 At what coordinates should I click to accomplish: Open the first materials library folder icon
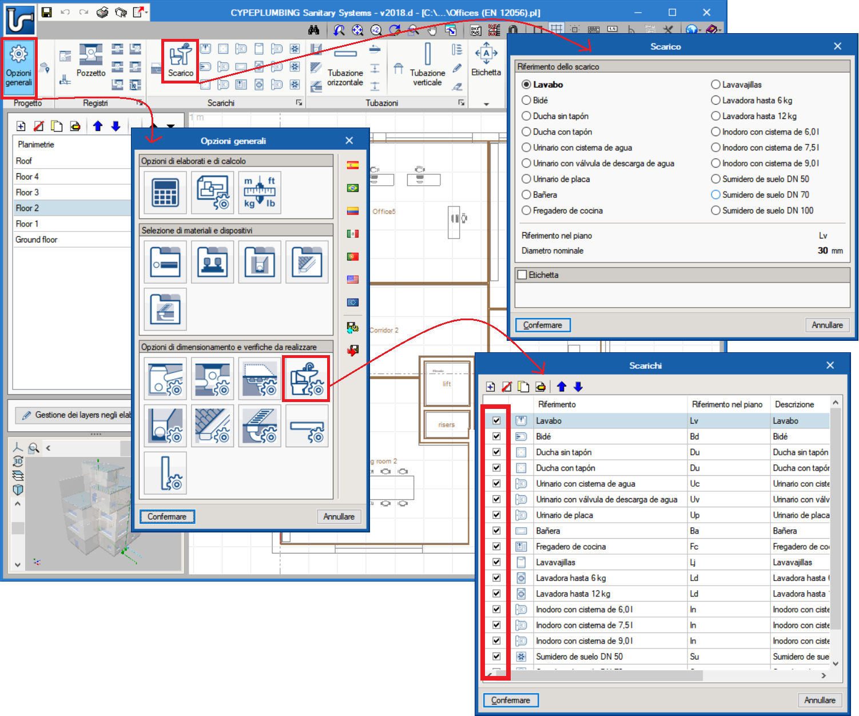pos(165,262)
